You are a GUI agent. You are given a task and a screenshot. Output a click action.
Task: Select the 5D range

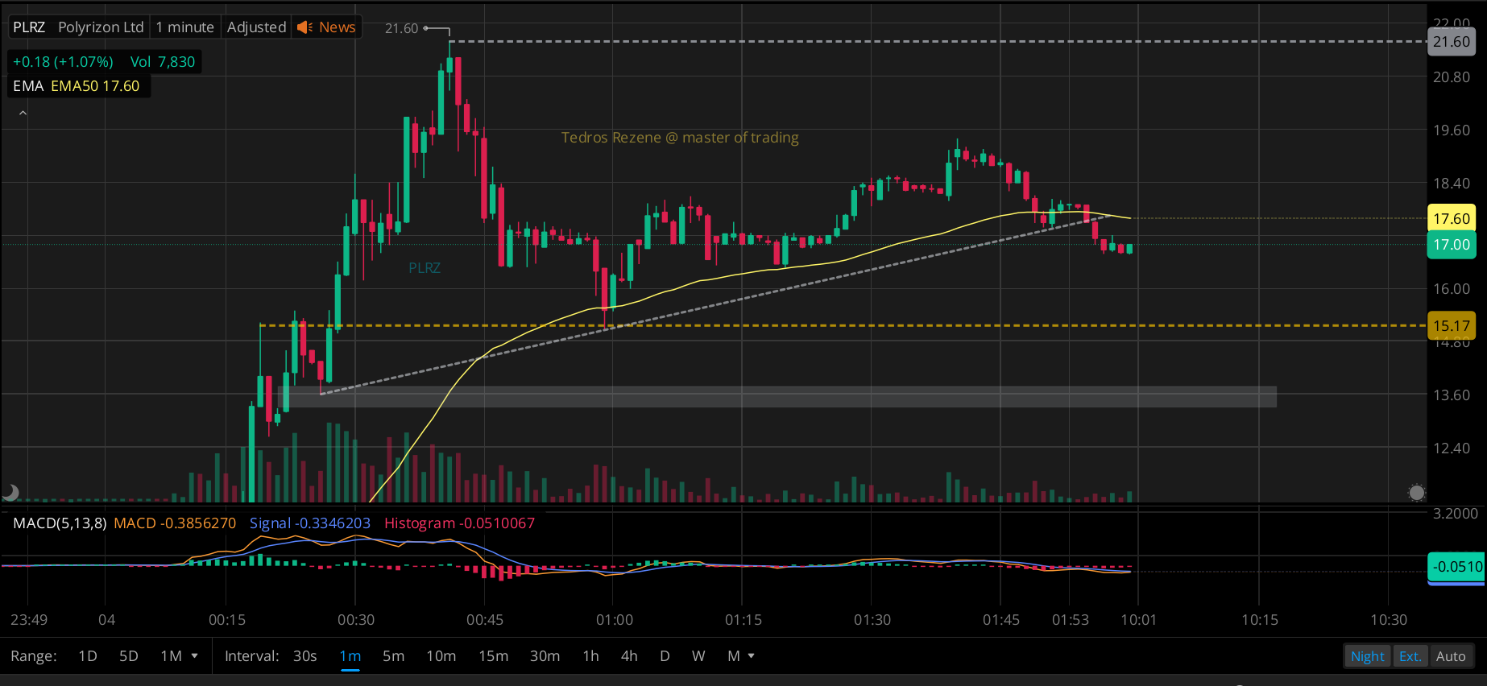point(129,656)
